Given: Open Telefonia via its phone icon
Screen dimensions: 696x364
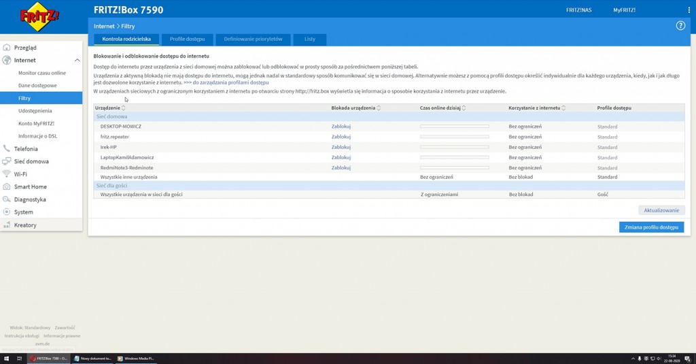Looking at the screenshot, I should coord(7,149).
